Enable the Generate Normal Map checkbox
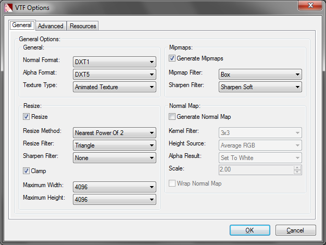 [172, 117]
